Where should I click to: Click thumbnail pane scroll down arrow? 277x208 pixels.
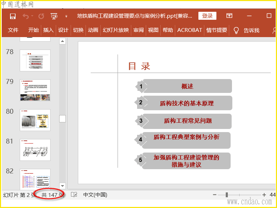tap(62, 186)
